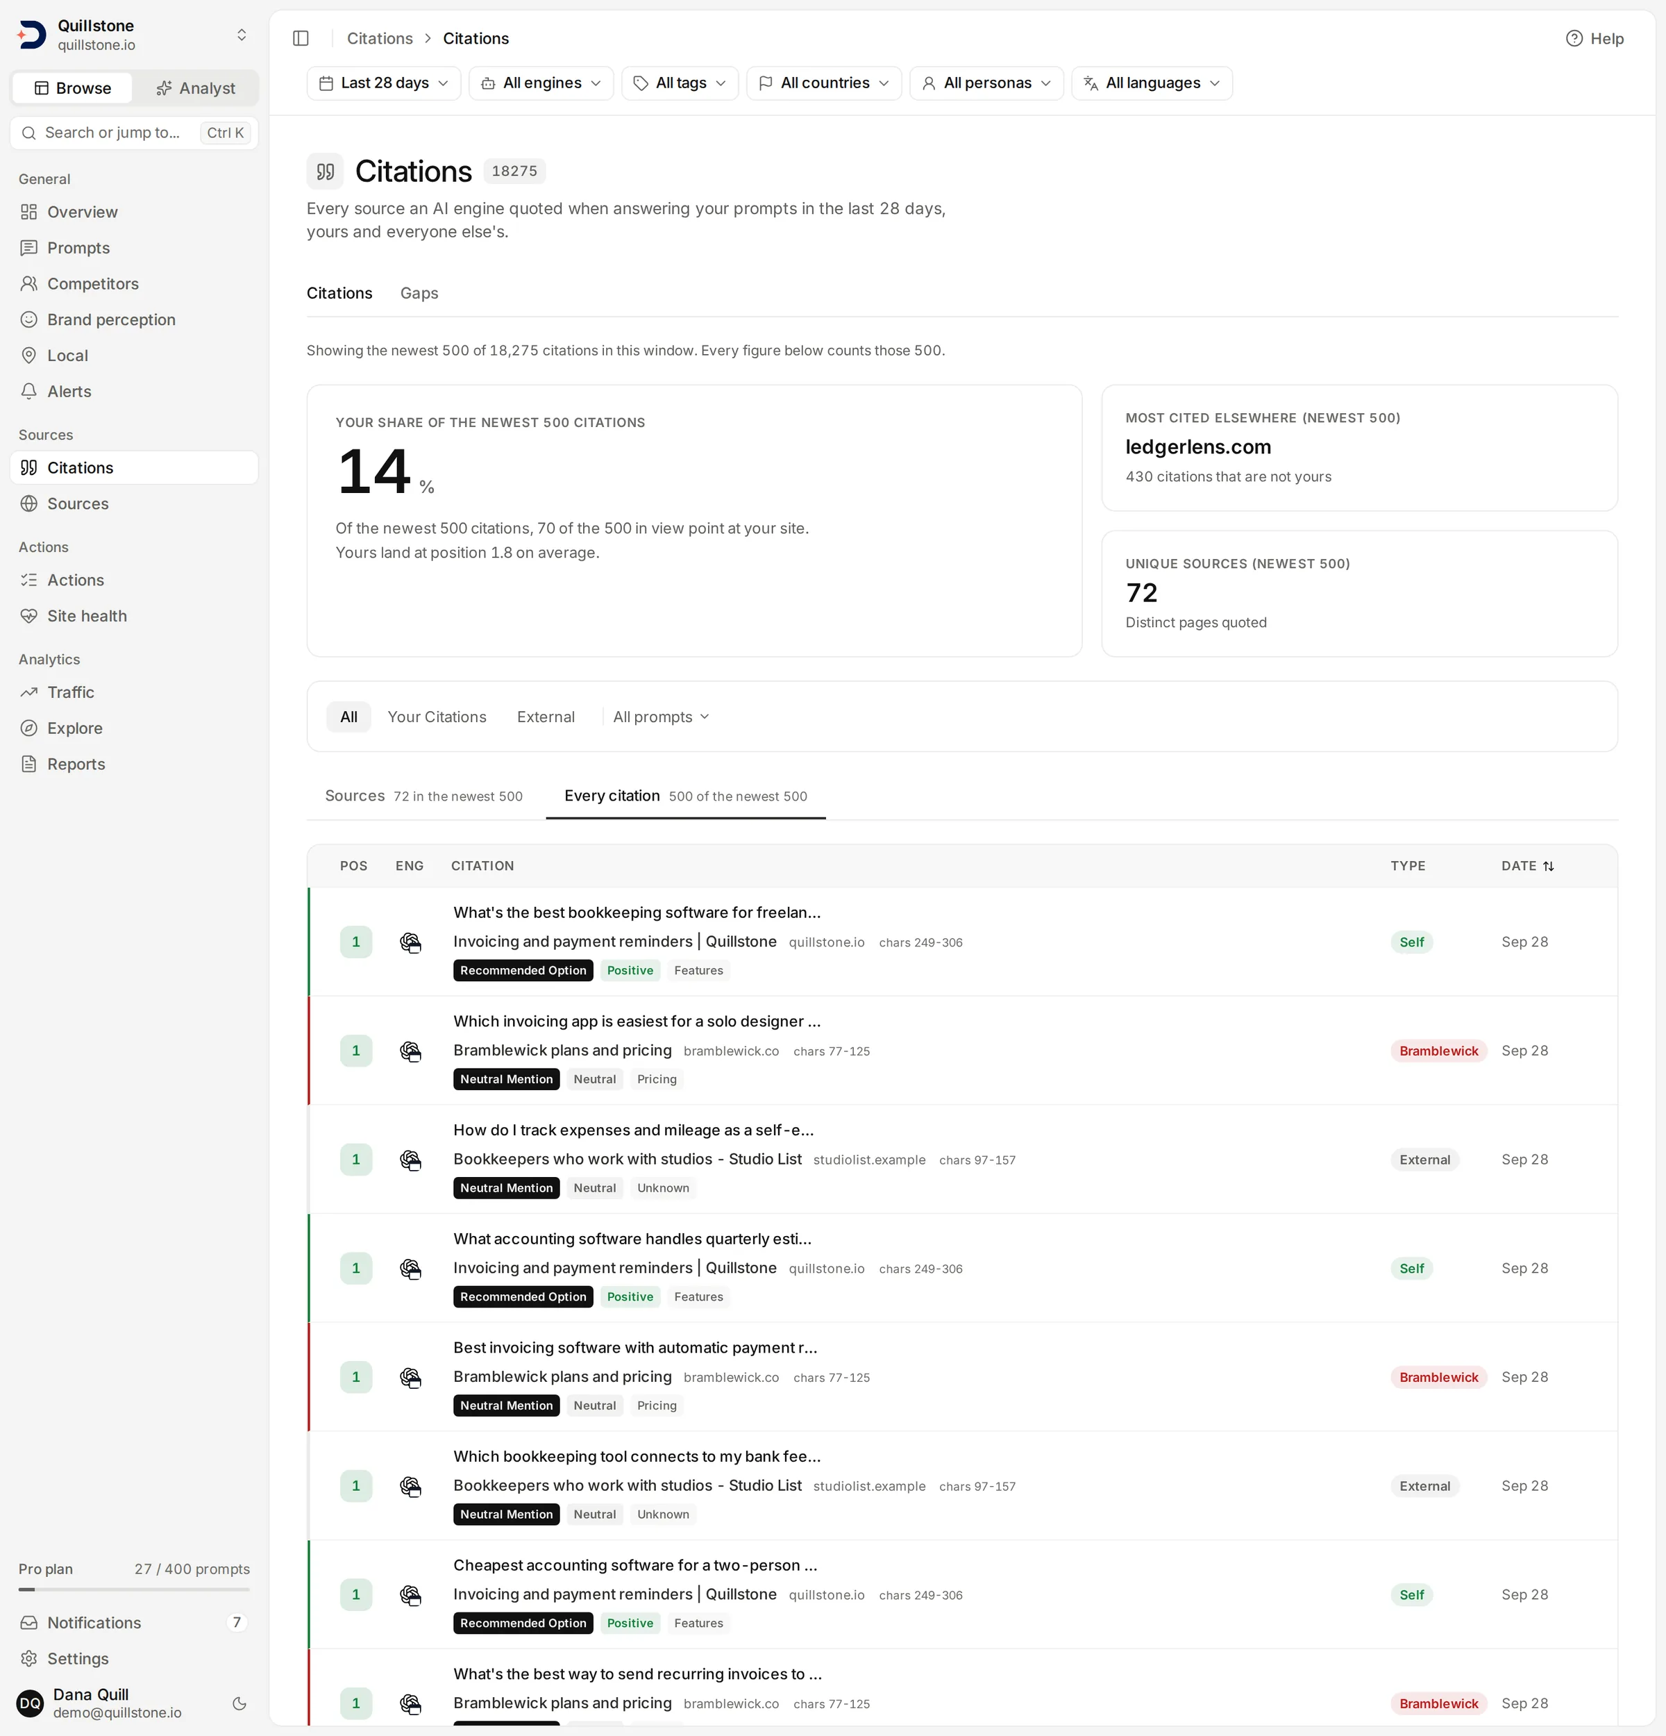Open Prompts from sidebar
The width and height of the screenshot is (1666, 1736).
tap(134, 248)
